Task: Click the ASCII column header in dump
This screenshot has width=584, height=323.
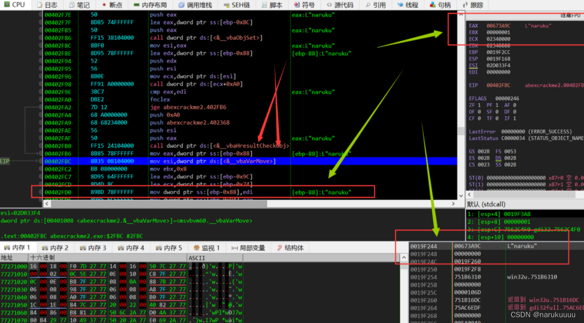Action: click(215, 258)
